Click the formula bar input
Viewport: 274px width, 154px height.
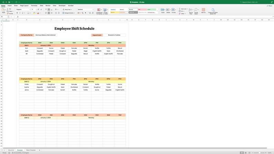145,17
